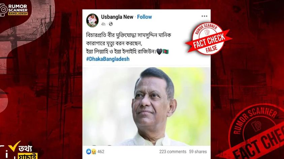284x159 pixels.
Task: Click the blue like reaction icon
Action: click(x=89, y=151)
